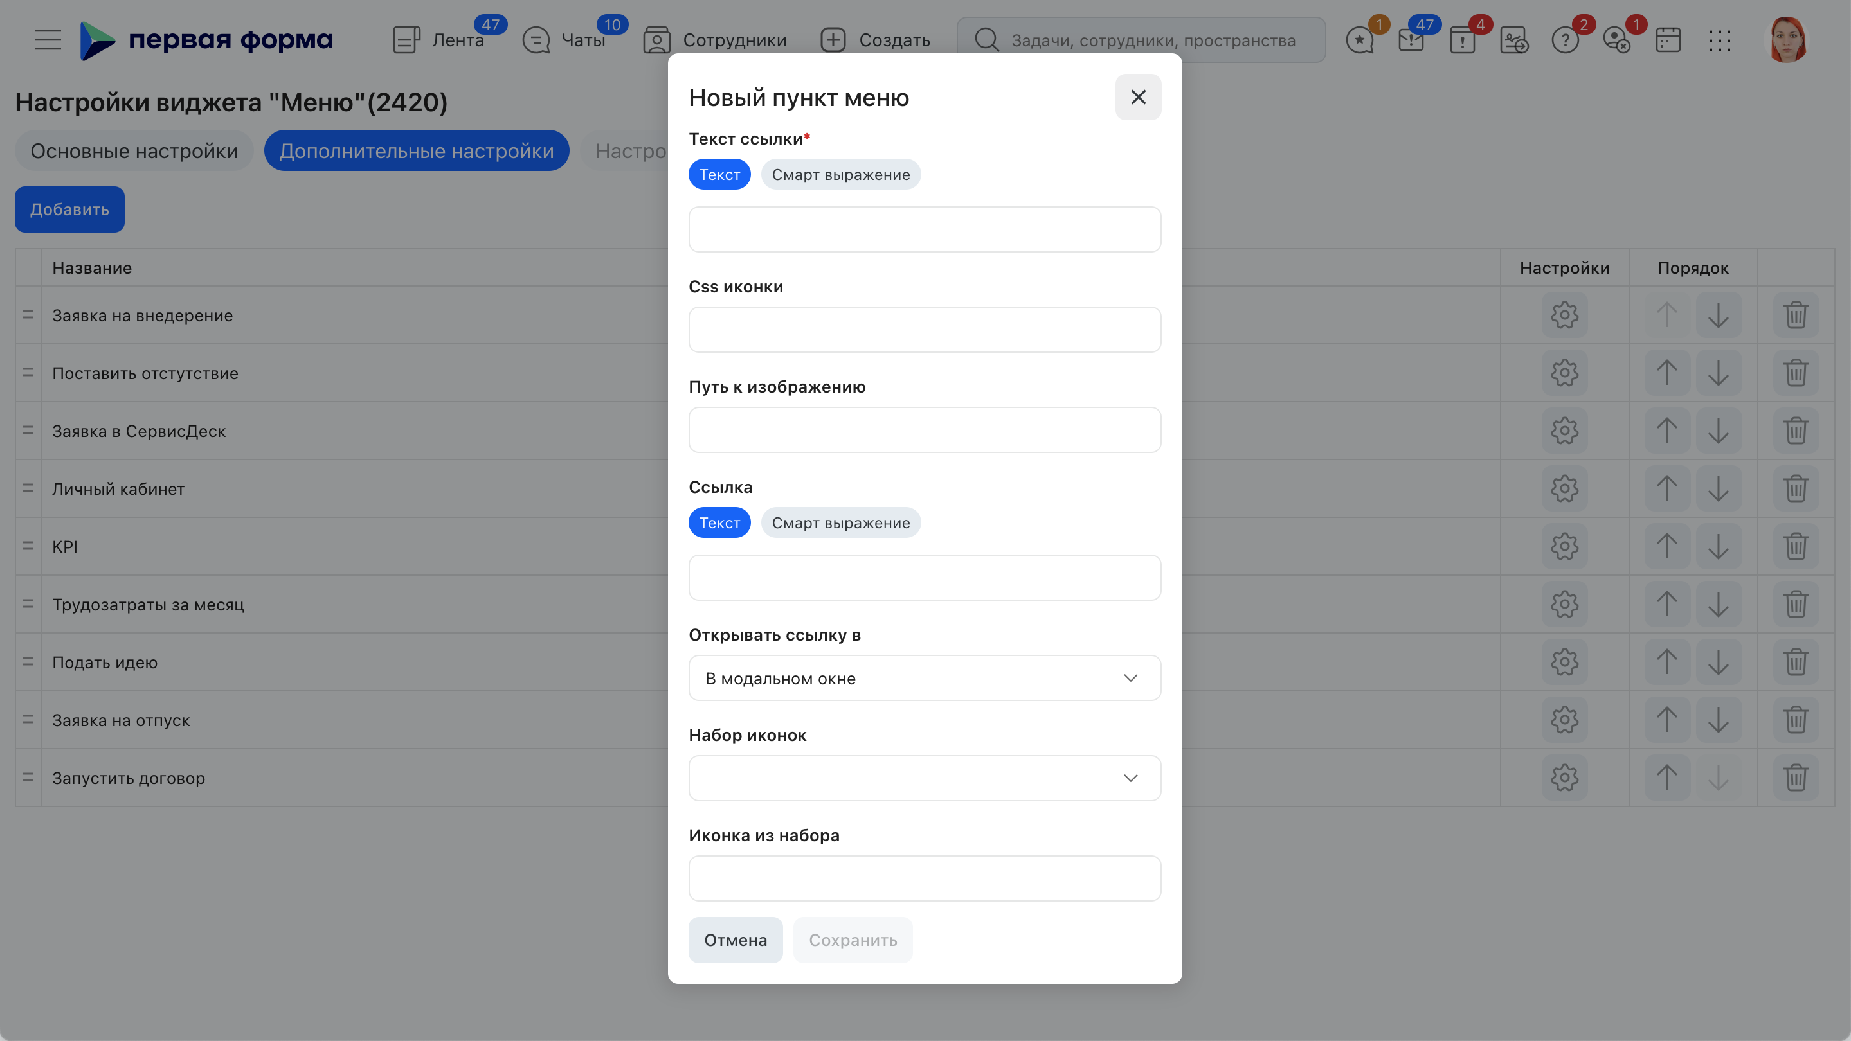
Task: Click the Css иконки input field
Action: [925, 330]
